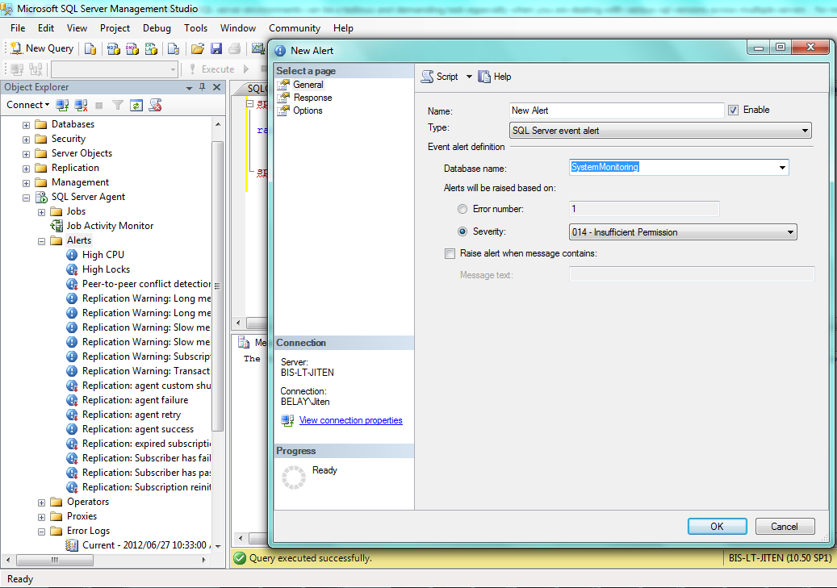Save the current query using Save icon
Viewport: 837px width, 588px height.
pyautogui.click(x=215, y=48)
